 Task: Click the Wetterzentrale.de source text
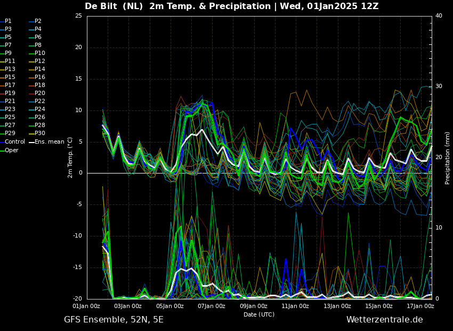pyautogui.click(x=384, y=320)
